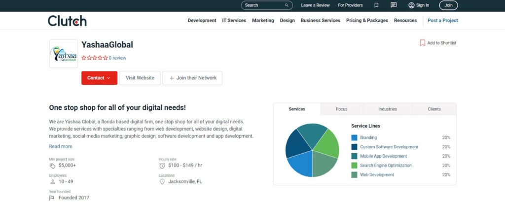This screenshot has width=505, height=202.
Task: Click Join their Network button
Action: (x=192, y=78)
